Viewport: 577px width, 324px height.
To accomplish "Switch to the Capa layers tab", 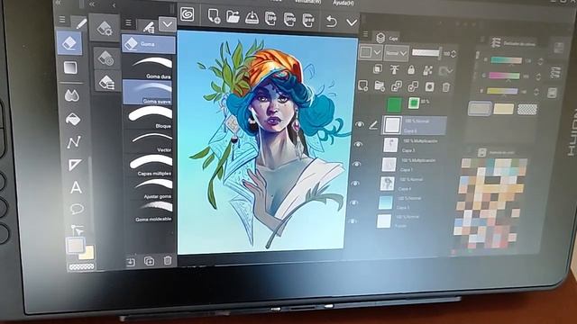I will pyautogui.click(x=386, y=38).
